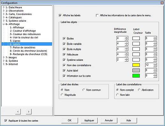
Task: Go to previous page with < button
Action: point(18,112)
